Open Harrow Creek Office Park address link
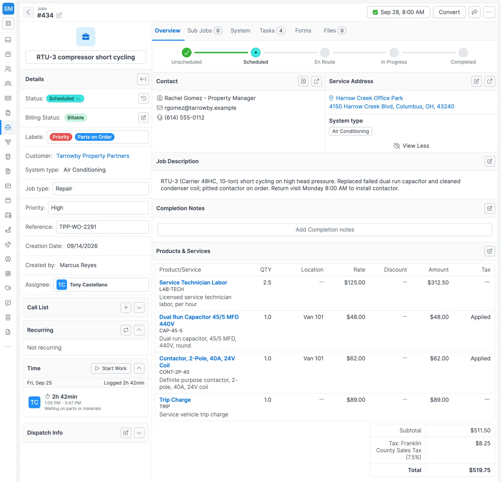Image resolution: width=501 pixels, height=482 pixels. (x=369, y=98)
